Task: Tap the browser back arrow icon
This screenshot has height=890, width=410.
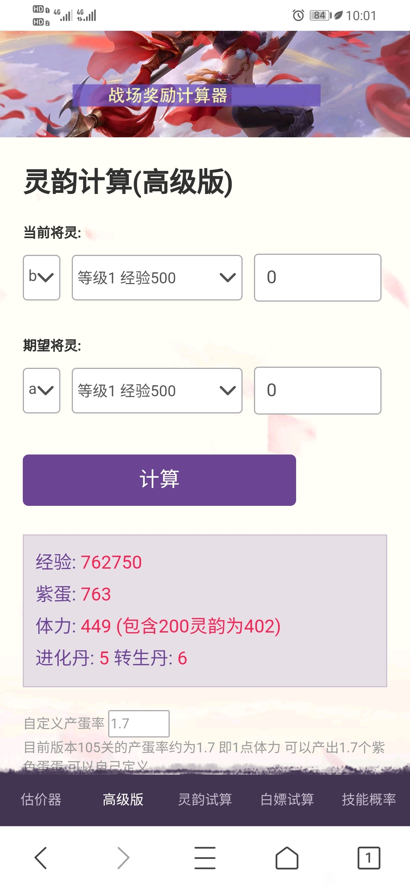Action: coord(41,858)
